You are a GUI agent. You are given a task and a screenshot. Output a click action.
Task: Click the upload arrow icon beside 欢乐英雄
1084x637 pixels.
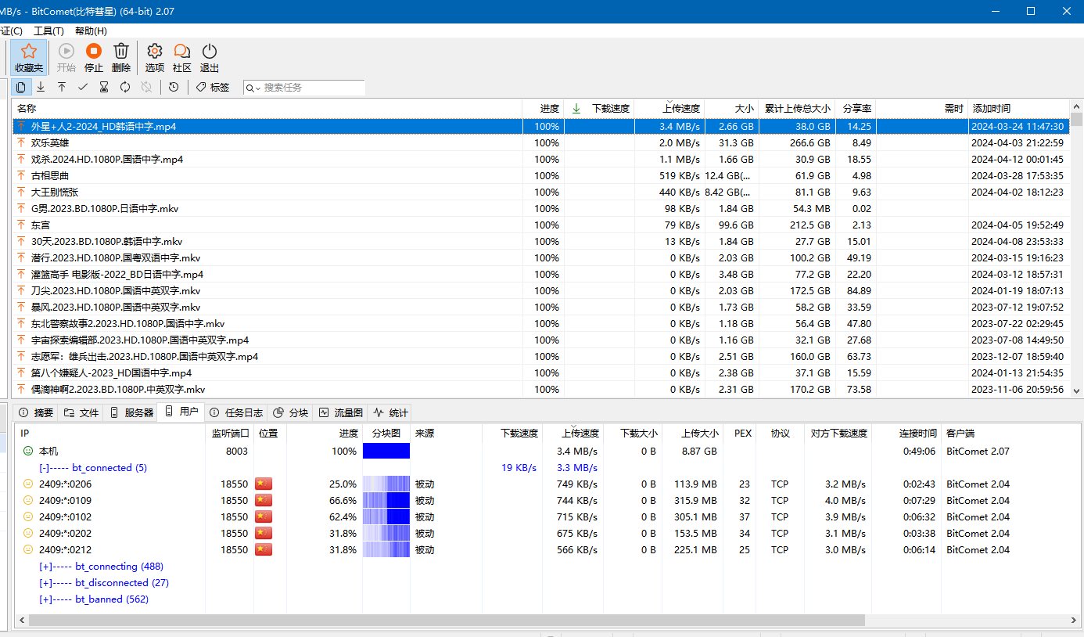(21, 143)
